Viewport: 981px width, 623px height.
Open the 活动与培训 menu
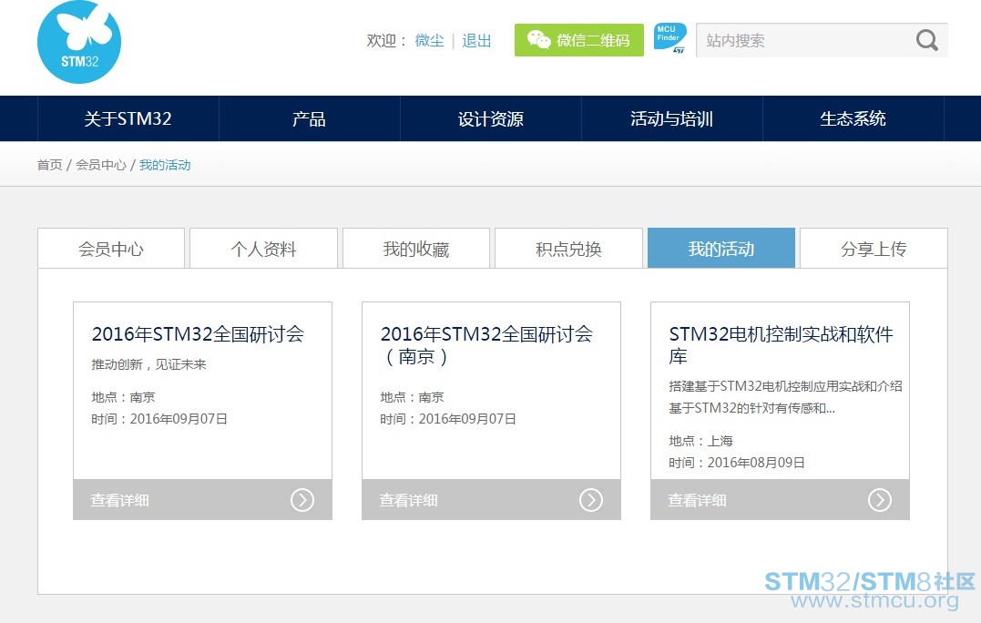(672, 118)
